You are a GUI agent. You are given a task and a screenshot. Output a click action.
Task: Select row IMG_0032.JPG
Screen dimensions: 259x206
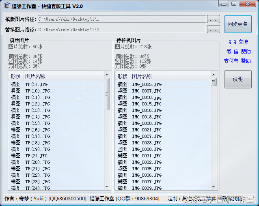click(x=163, y=162)
